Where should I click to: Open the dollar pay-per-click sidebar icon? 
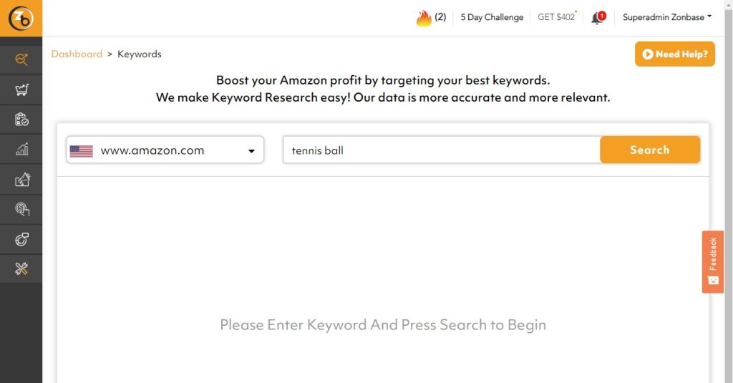[x=21, y=209]
